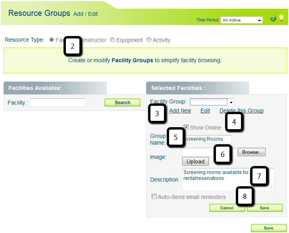Select the Activity resource type radio button
This screenshot has width=289, height=233.
pyautogui.click(x=149, y=40)
